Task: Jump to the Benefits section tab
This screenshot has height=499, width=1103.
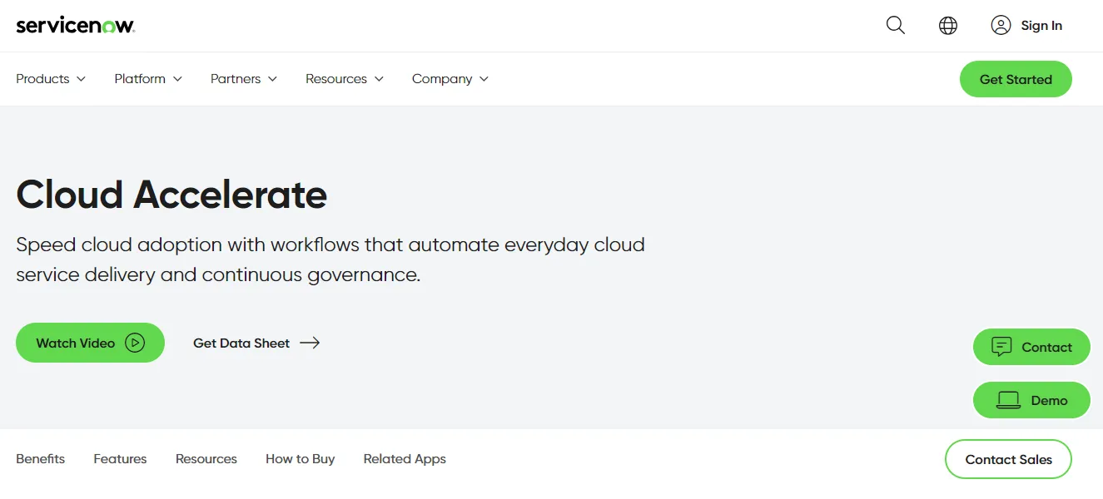Action: click(x=40, y=459)
